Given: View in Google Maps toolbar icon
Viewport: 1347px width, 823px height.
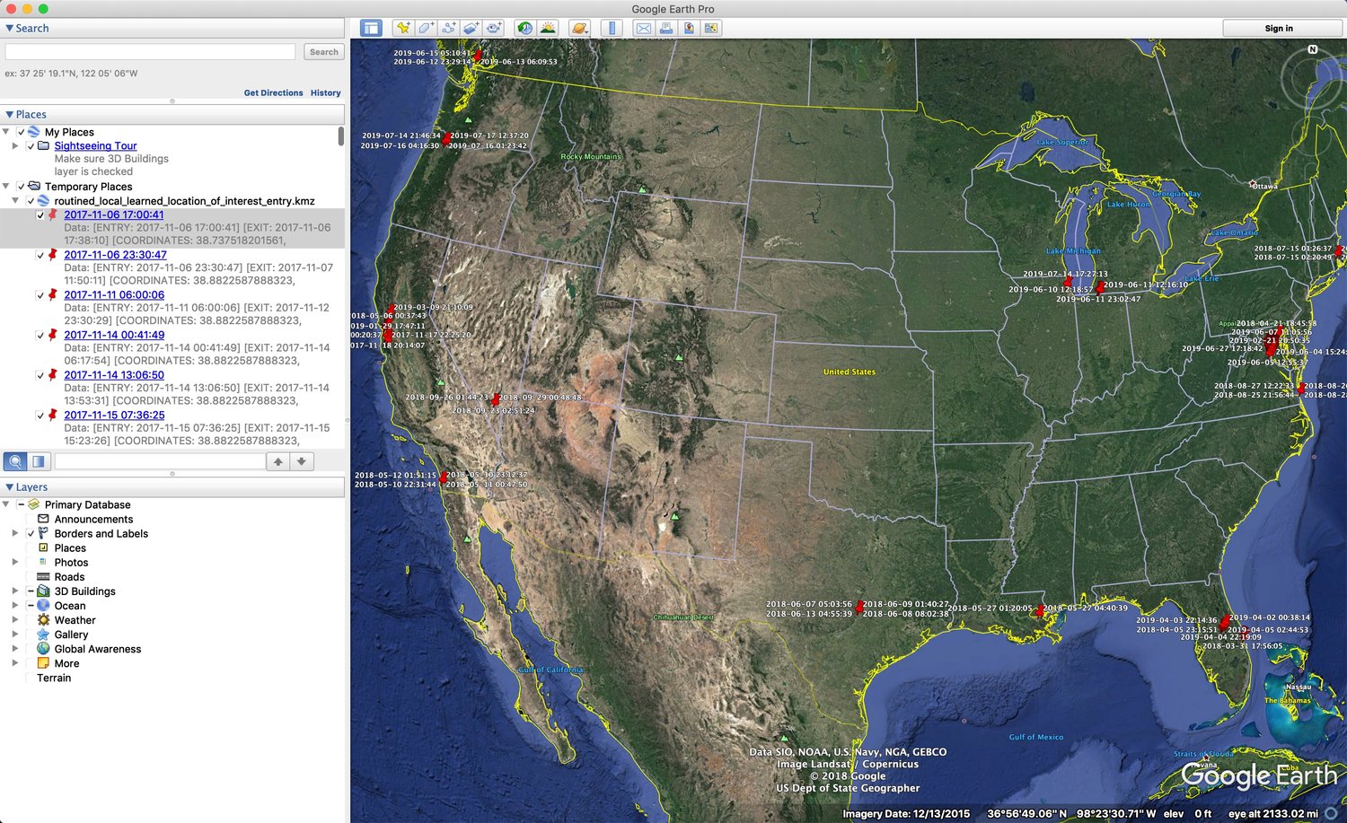Looking at the screenshot, I should coord(711,29).
